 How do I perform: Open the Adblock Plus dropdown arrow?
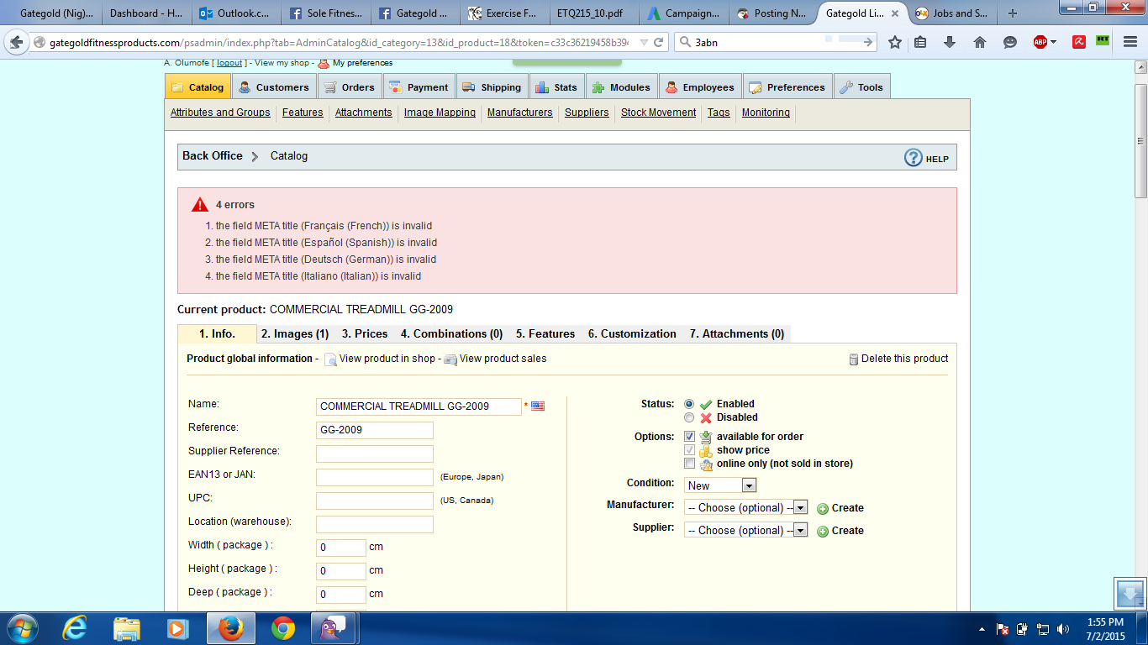1053,42
